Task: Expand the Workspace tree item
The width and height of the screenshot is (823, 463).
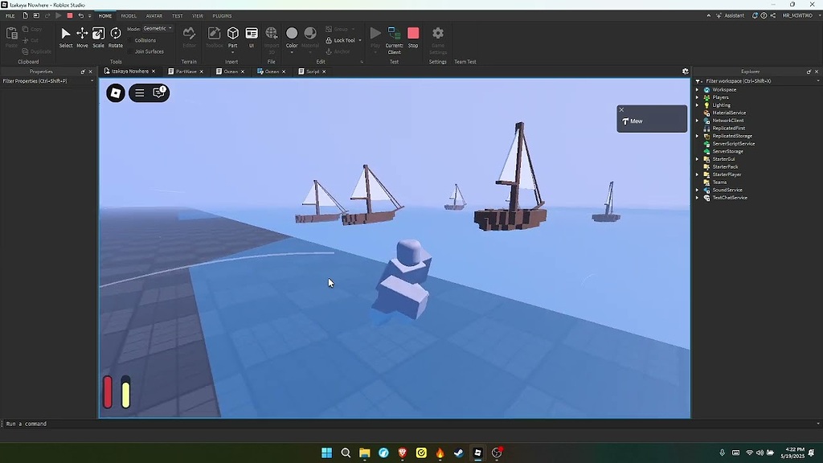Action: click(698, 89)
